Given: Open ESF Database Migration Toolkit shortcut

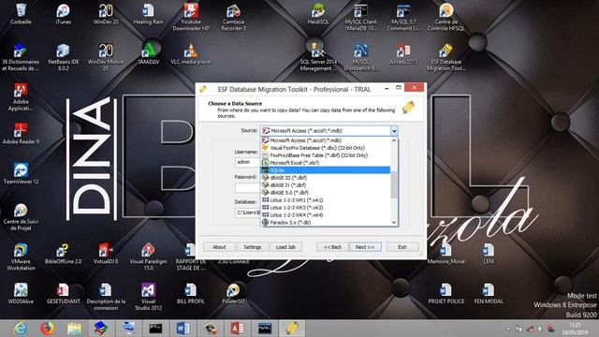Looking at the screenshot, I should (446, 56).
